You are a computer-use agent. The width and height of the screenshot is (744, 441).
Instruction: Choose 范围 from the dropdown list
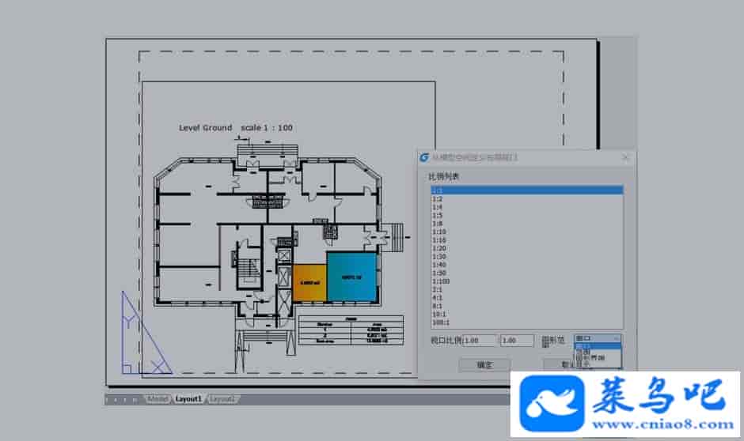(584, 352)
